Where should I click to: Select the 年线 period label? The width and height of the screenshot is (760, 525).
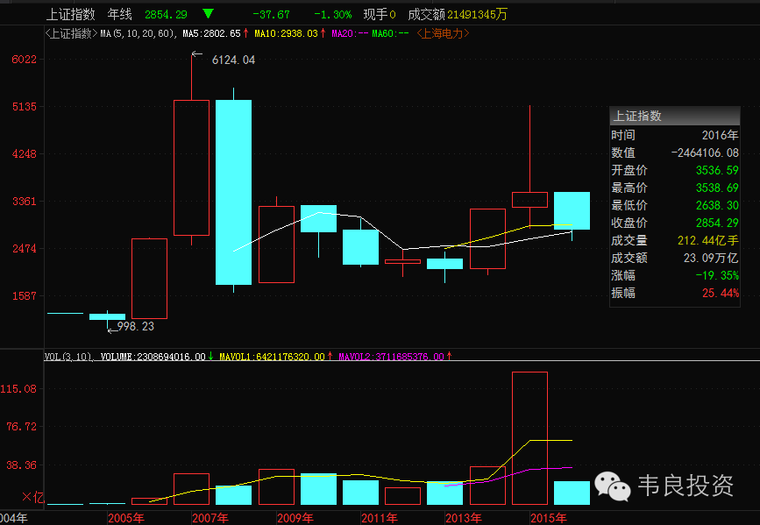click(120, 15)
